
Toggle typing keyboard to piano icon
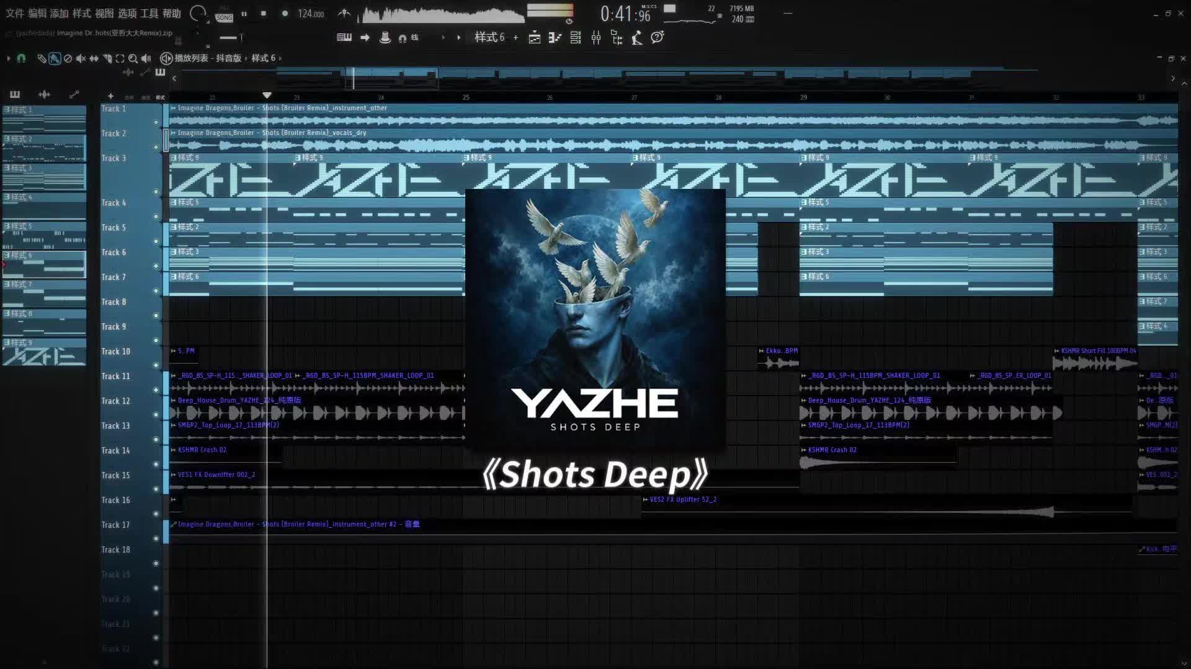(344, 38)
